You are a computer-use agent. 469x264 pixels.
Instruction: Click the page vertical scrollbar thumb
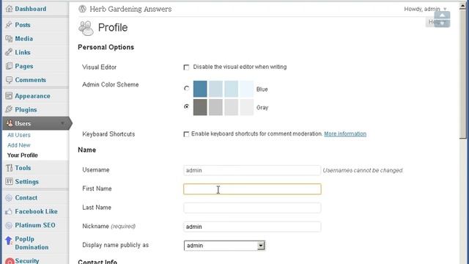tap(462, 74)
